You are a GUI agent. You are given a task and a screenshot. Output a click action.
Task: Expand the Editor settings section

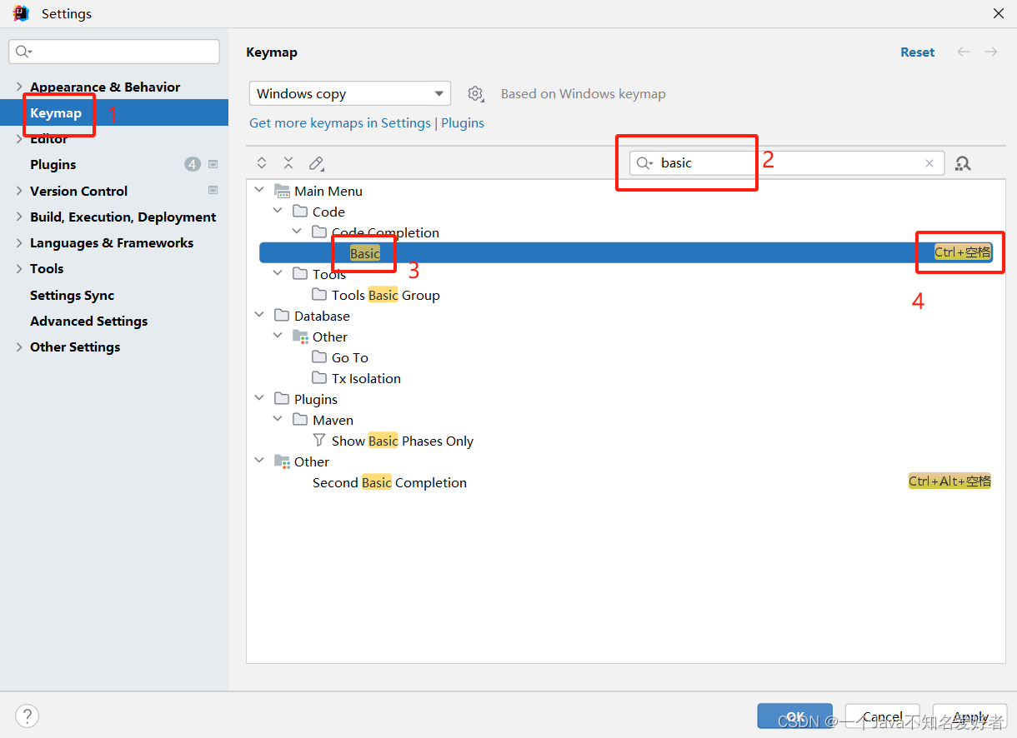(19, 139)
